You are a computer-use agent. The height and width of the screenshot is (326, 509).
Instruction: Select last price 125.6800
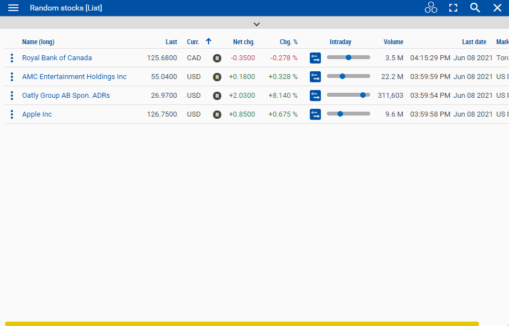pyautogui.click(x=162, y=57)
